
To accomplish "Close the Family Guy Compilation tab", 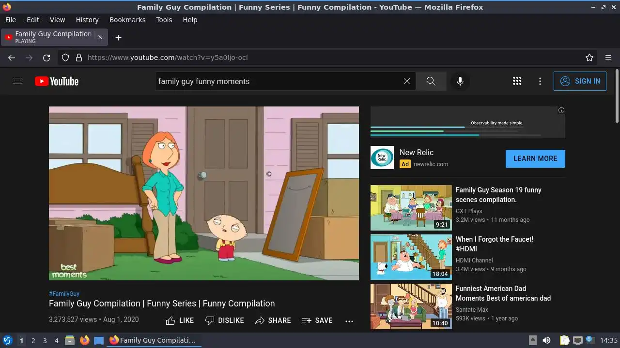I will 100,37.
